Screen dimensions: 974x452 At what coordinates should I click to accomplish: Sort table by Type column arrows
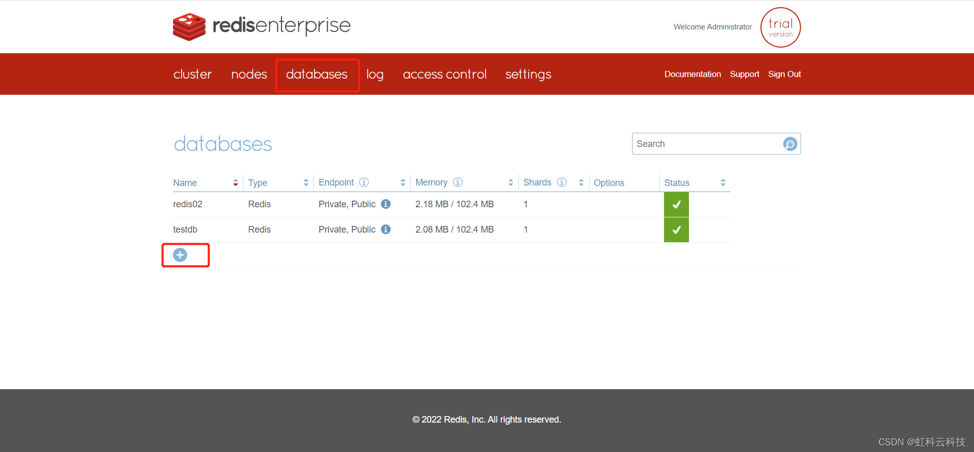click(x=306, y=183)
